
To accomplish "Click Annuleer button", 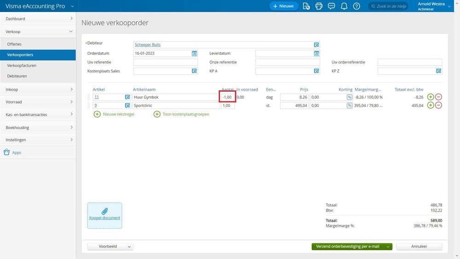I will 419,247.
